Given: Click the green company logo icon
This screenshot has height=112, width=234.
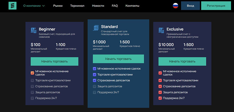Looking at the screenshot, I should (x=12, y=6).
